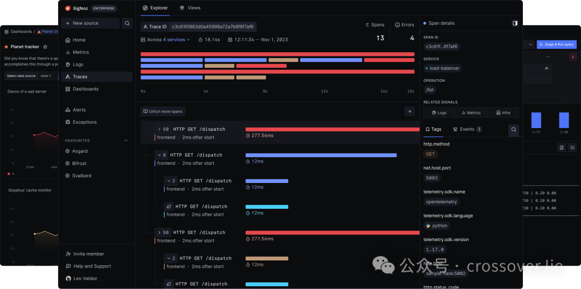Image resolution: width=581 pixels, height=289 pixels.
Task: Click the python language tag
Action: [437, 225]
